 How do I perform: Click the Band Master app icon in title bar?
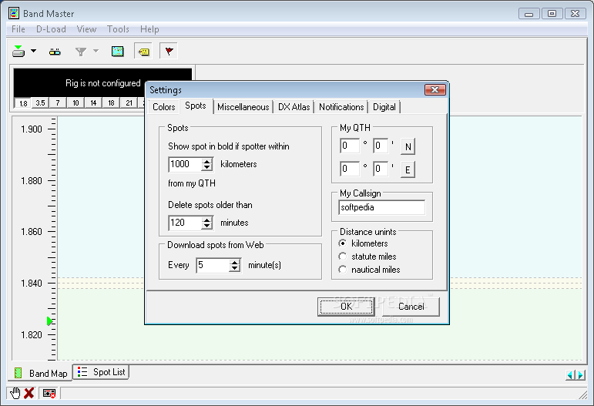(x=14, y=13)
